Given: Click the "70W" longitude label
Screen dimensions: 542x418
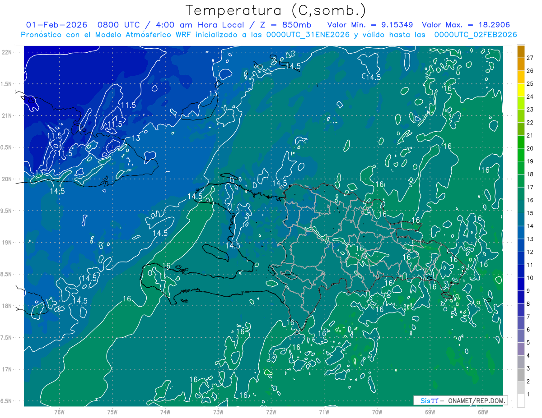Looking at the screenshot, I should [377, 412].
